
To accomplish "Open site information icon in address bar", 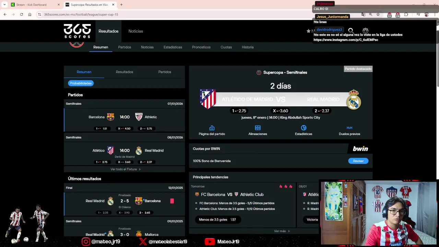I will (39, 14).
